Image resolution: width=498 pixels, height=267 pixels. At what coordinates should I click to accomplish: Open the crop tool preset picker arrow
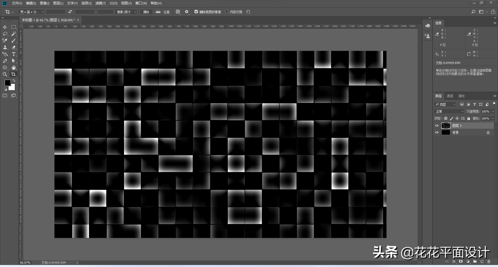[13, 12]
